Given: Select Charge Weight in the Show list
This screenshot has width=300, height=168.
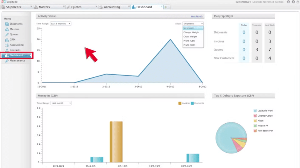Looking at the screenshot, I should 191,32.
